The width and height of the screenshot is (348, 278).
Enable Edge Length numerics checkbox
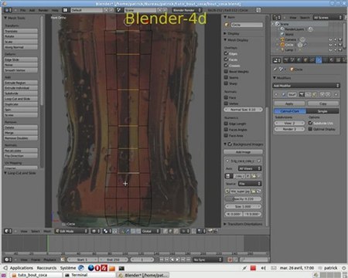tap(226, 124)
